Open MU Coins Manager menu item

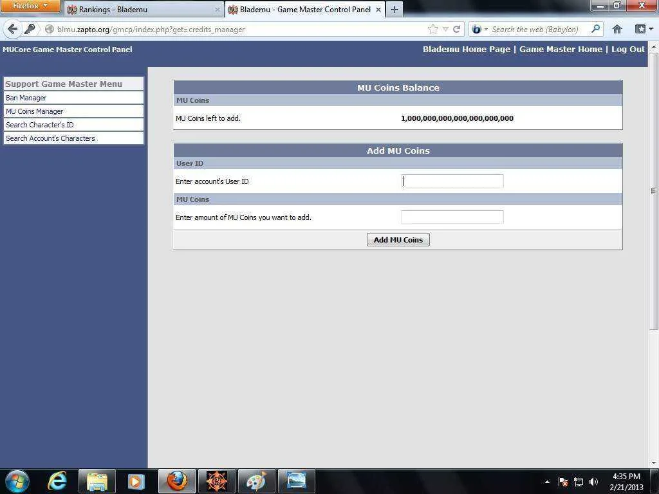pyautogui.click(x=73, y=111)
